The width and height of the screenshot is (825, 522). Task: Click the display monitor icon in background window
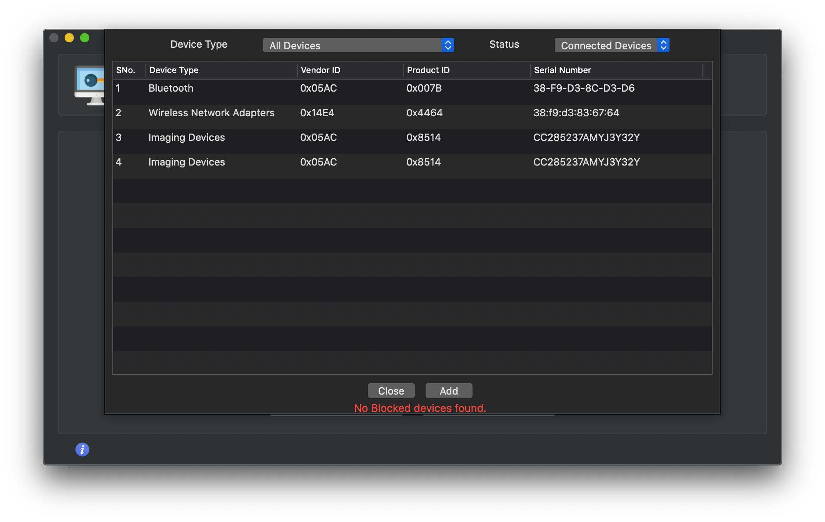[x=89, y=85]
